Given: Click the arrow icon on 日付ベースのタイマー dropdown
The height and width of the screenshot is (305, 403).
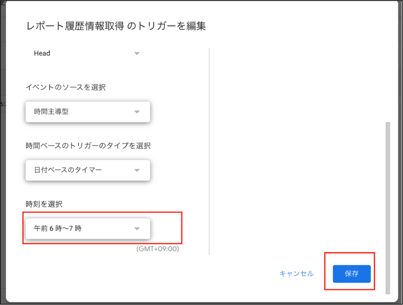Looking at the screenshot, I should [137, 170].
